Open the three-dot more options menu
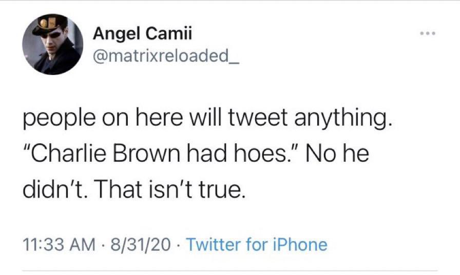The image size is (460, 275). [427, 34]
